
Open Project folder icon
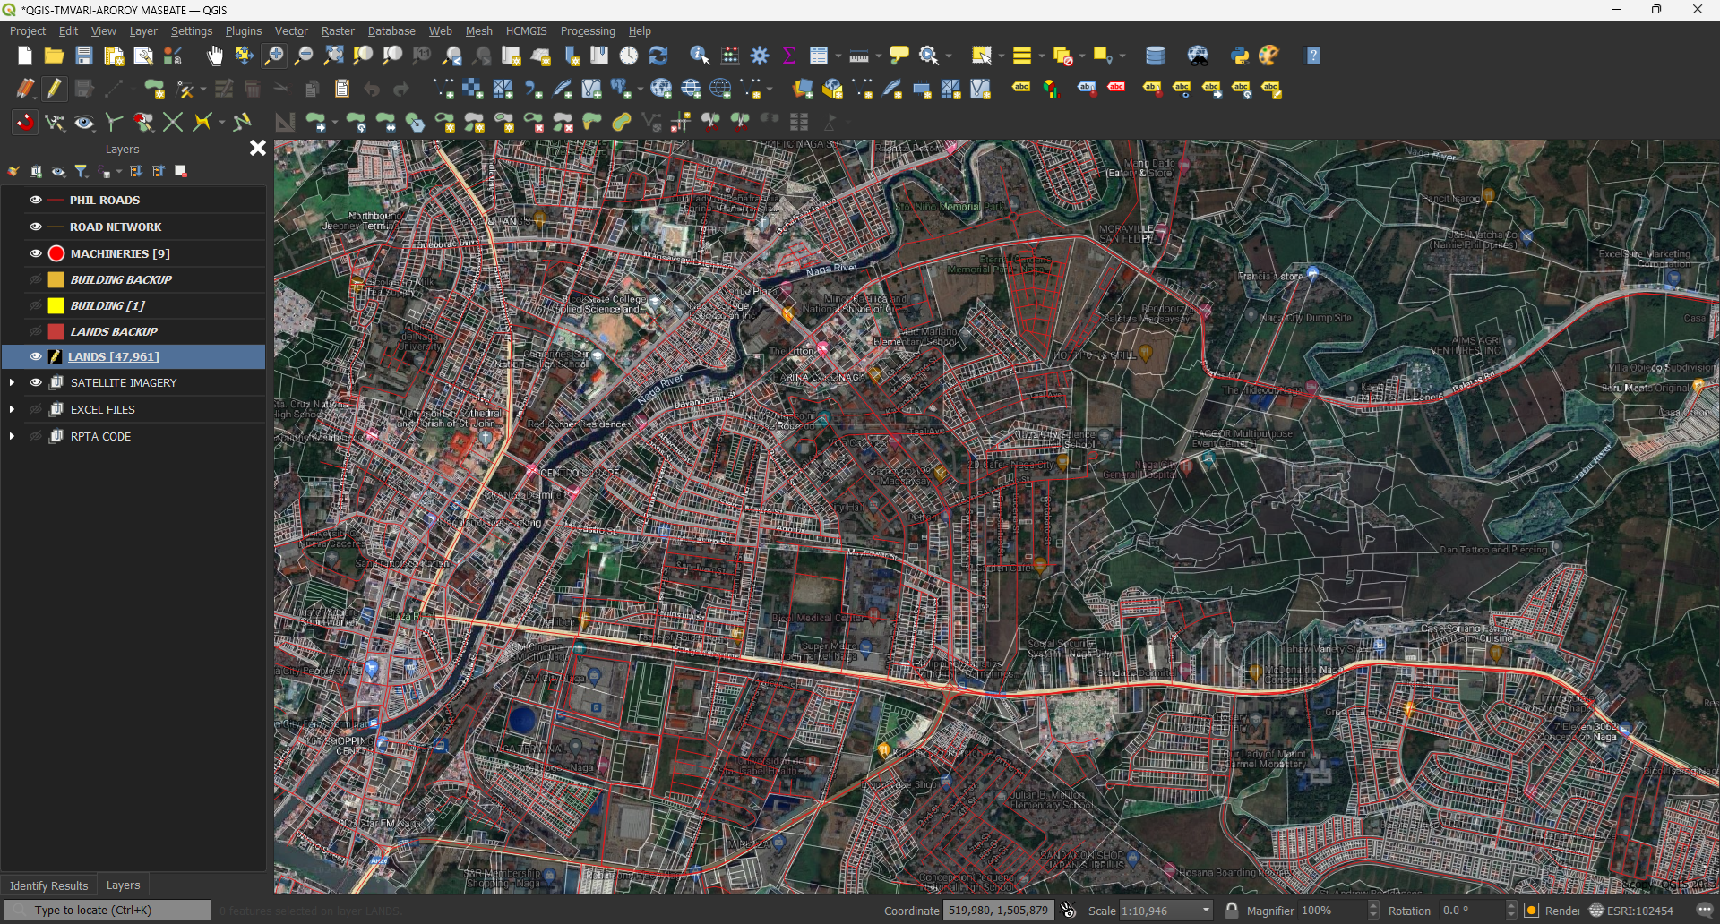pyautogui.click(x=55, y=56)
